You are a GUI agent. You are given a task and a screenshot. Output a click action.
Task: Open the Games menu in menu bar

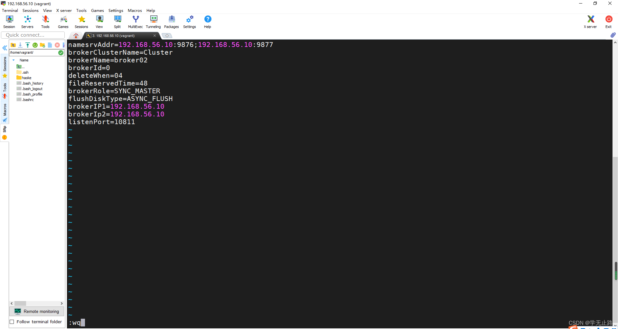pos(98,11)
